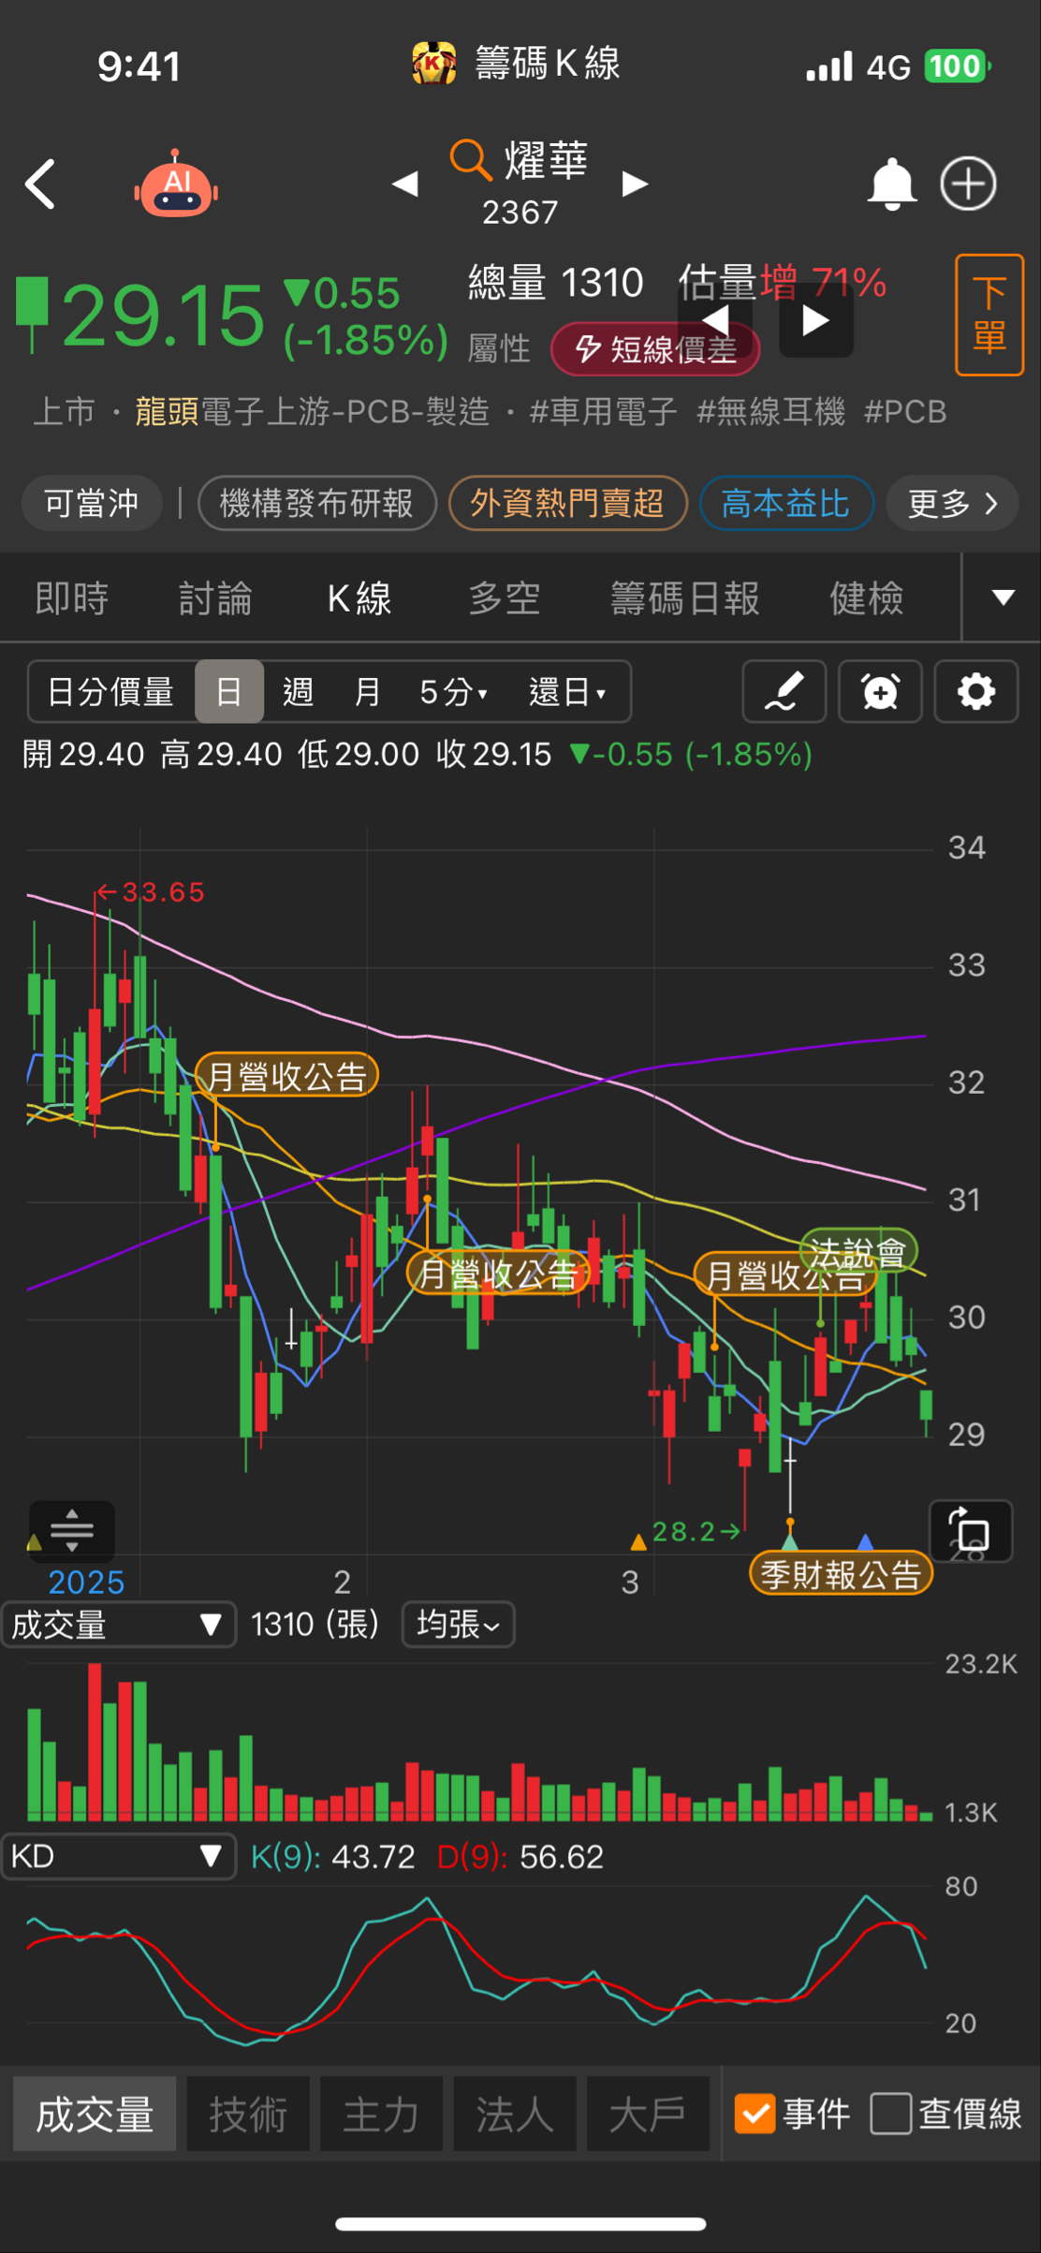1041x2253 pixels.
Task: Tap the 估量增 71% text
Action: coord(783,282)
